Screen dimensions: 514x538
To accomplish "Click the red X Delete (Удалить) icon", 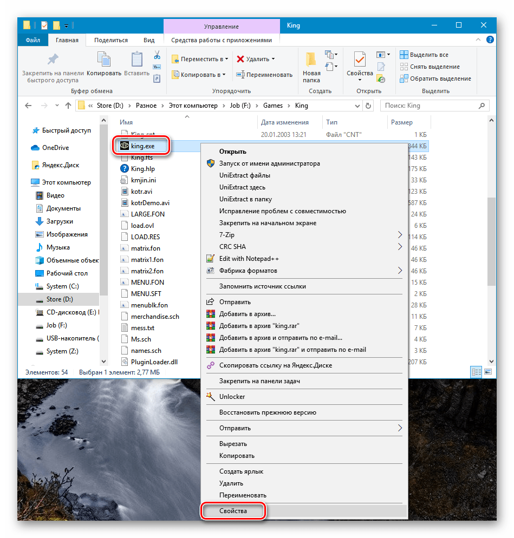I will tap(240, 59).
